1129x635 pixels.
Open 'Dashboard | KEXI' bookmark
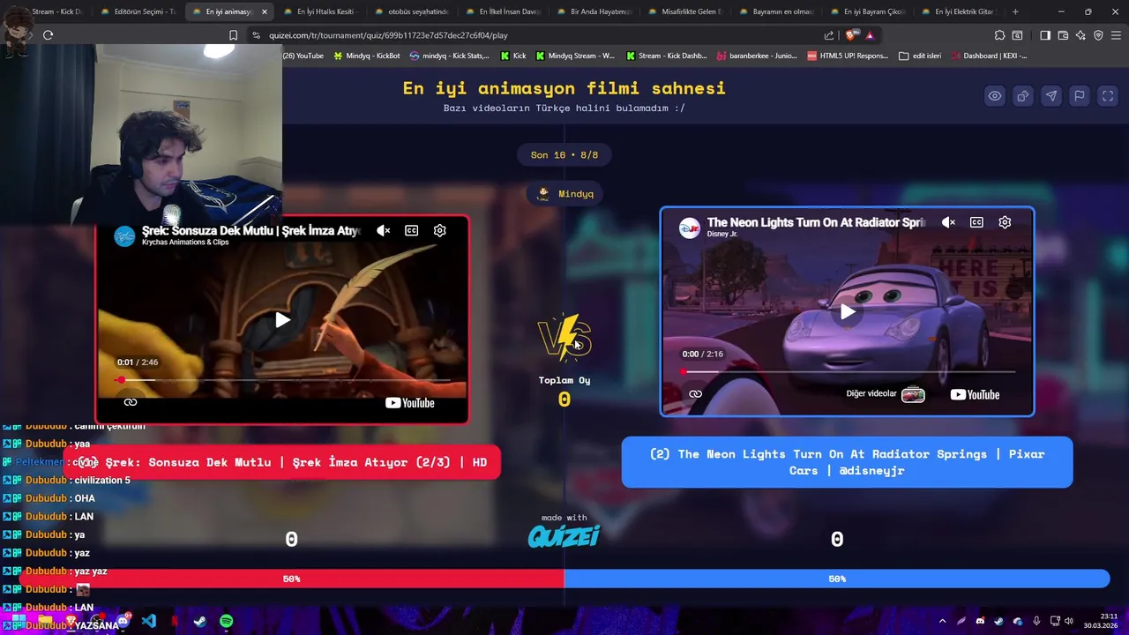[988, 56]
